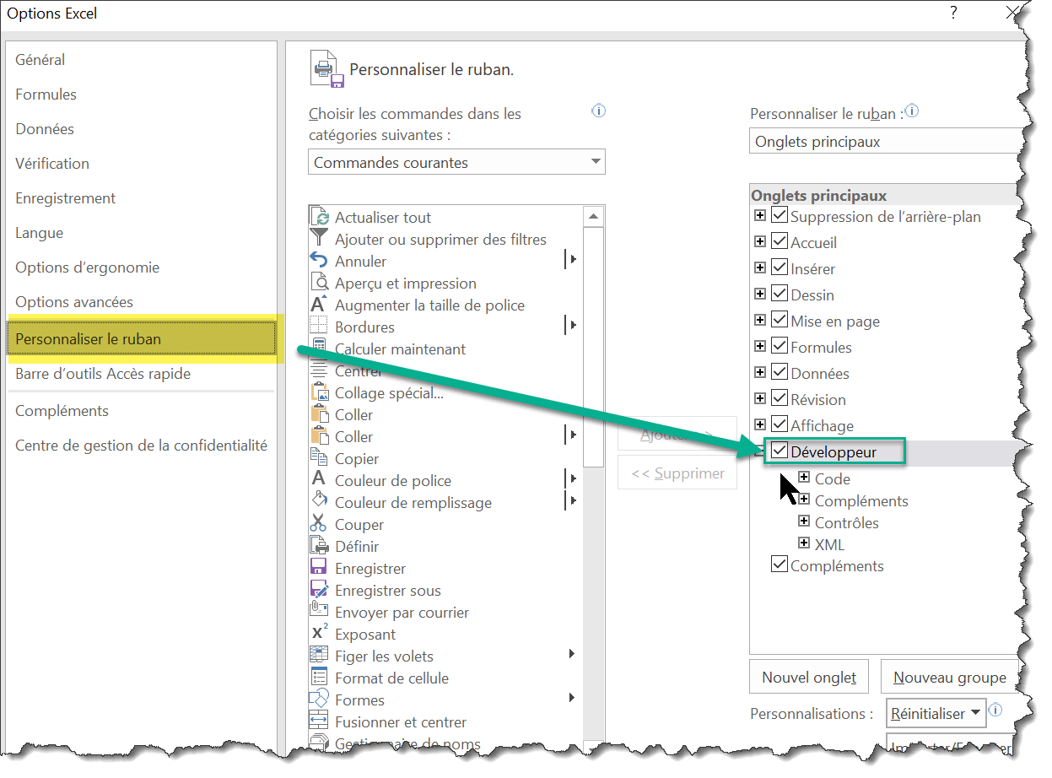Click the Collage spécial clipboard icon
The height and width of the screenshot is (778, 1052).
tap(319, 392)
